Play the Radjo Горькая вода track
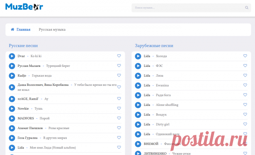 tap(12, 75)
